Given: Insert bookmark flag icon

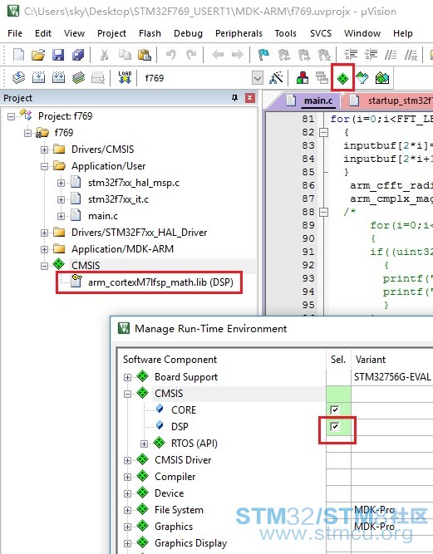Looking at the screenshot, I should click(x=263, y=55).
